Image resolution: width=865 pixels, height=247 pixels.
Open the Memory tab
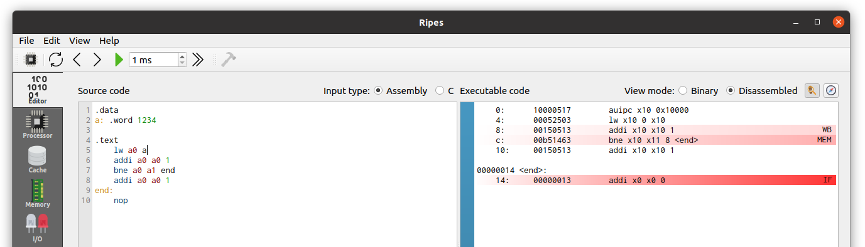tap(38, 193)
